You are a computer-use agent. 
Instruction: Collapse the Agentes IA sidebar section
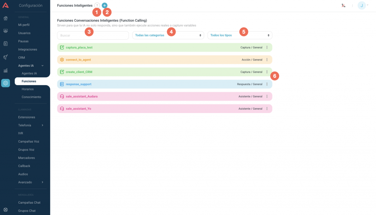pyautogui.click(x=43, y=66)
